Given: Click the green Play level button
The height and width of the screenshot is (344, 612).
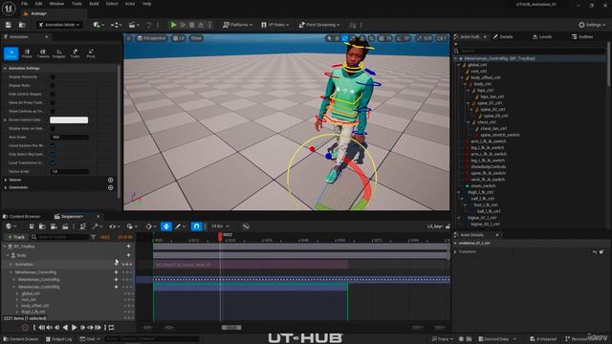Looking at the screenshot, I should (x=173, y=25).
